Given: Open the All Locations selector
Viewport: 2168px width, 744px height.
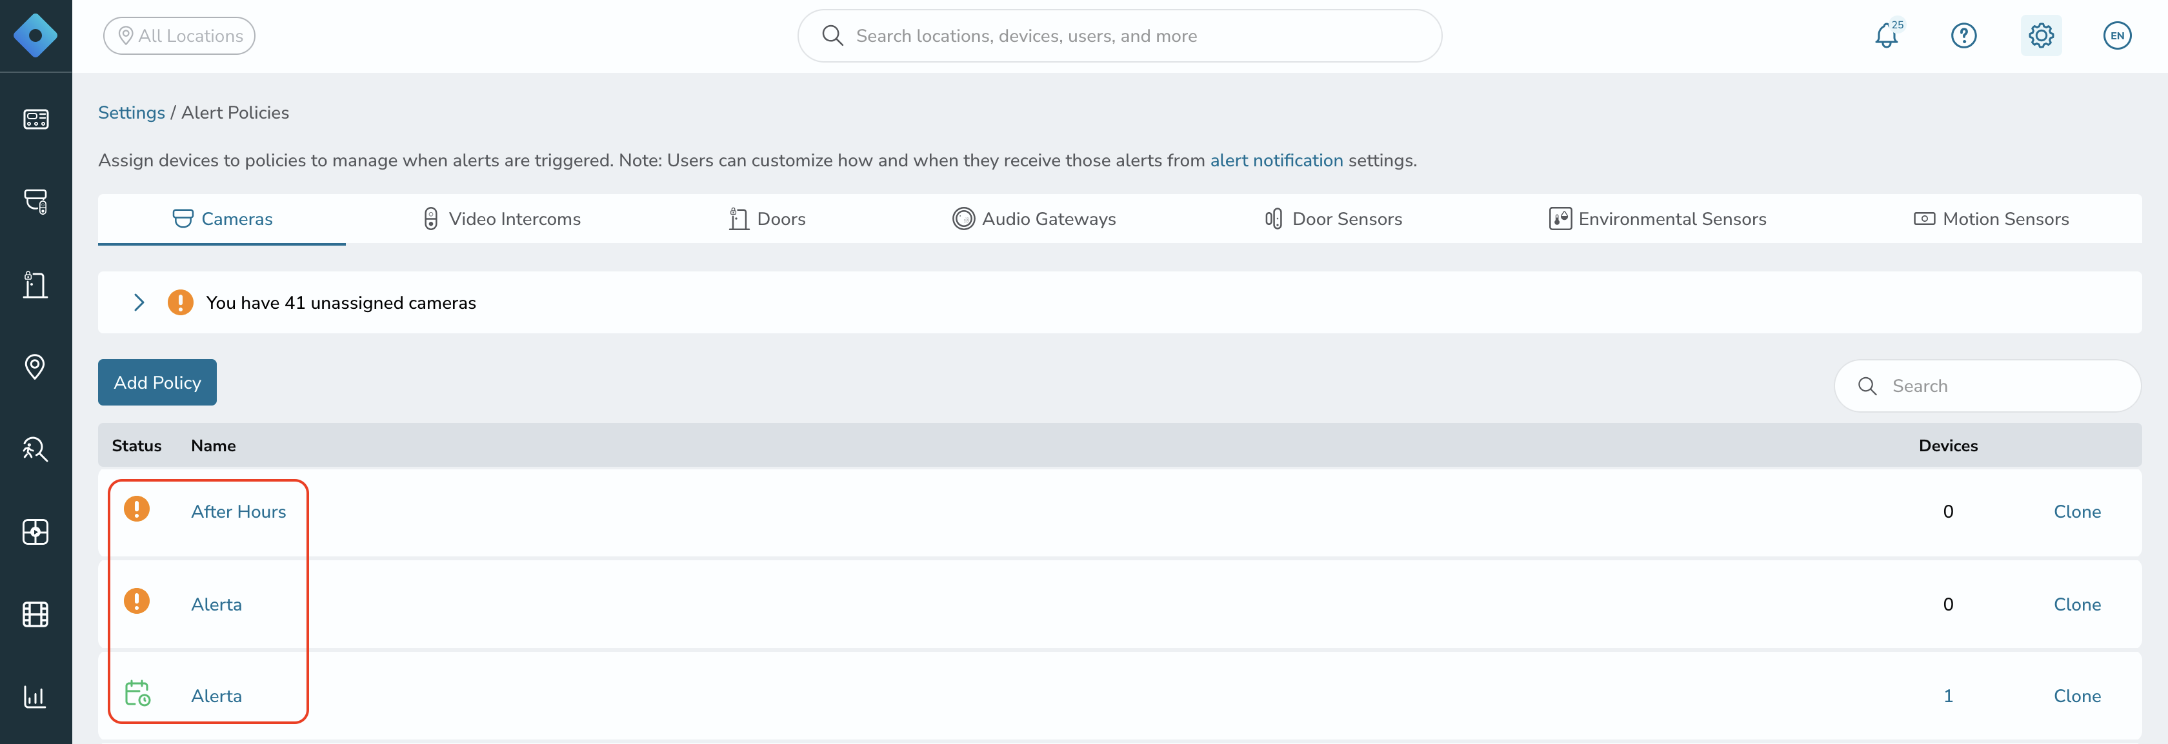Looking at the screenshot, I should click(179, 36).
